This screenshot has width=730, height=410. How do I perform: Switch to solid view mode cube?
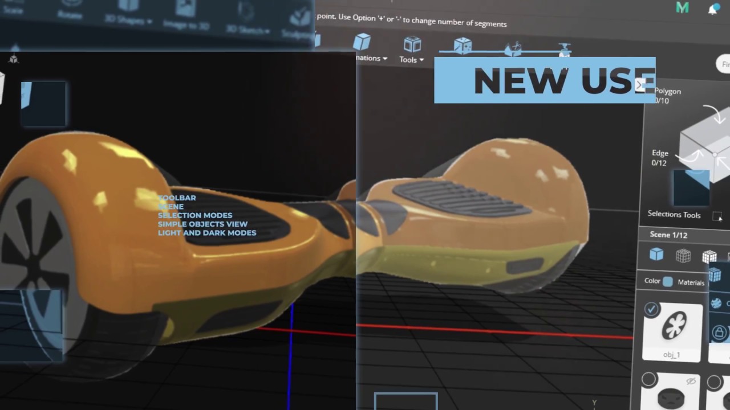[656, 254]
